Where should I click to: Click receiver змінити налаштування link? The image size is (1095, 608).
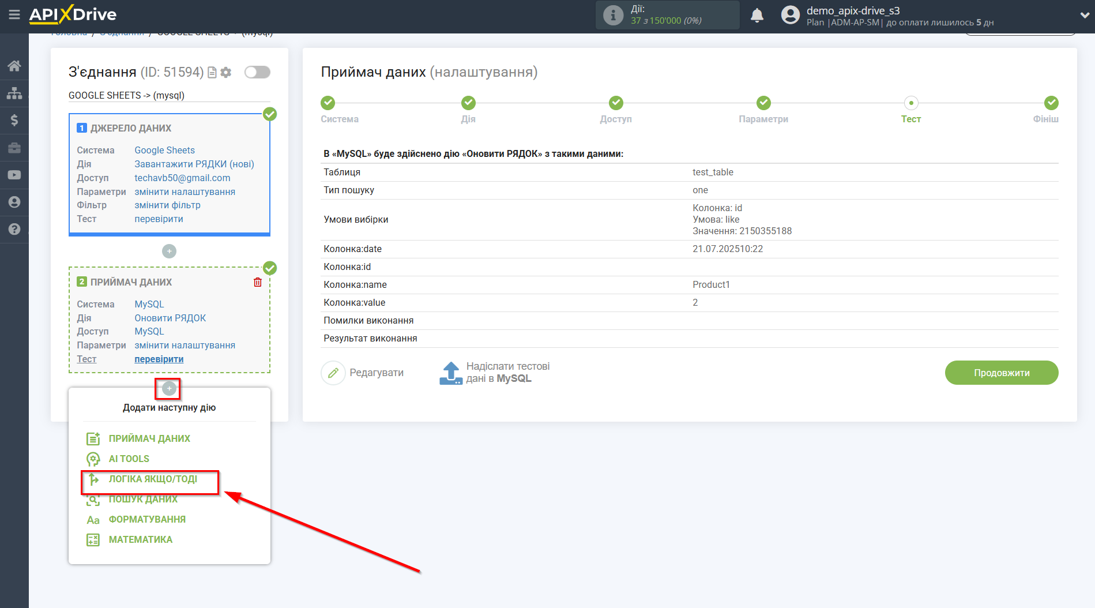pos(185,345)
